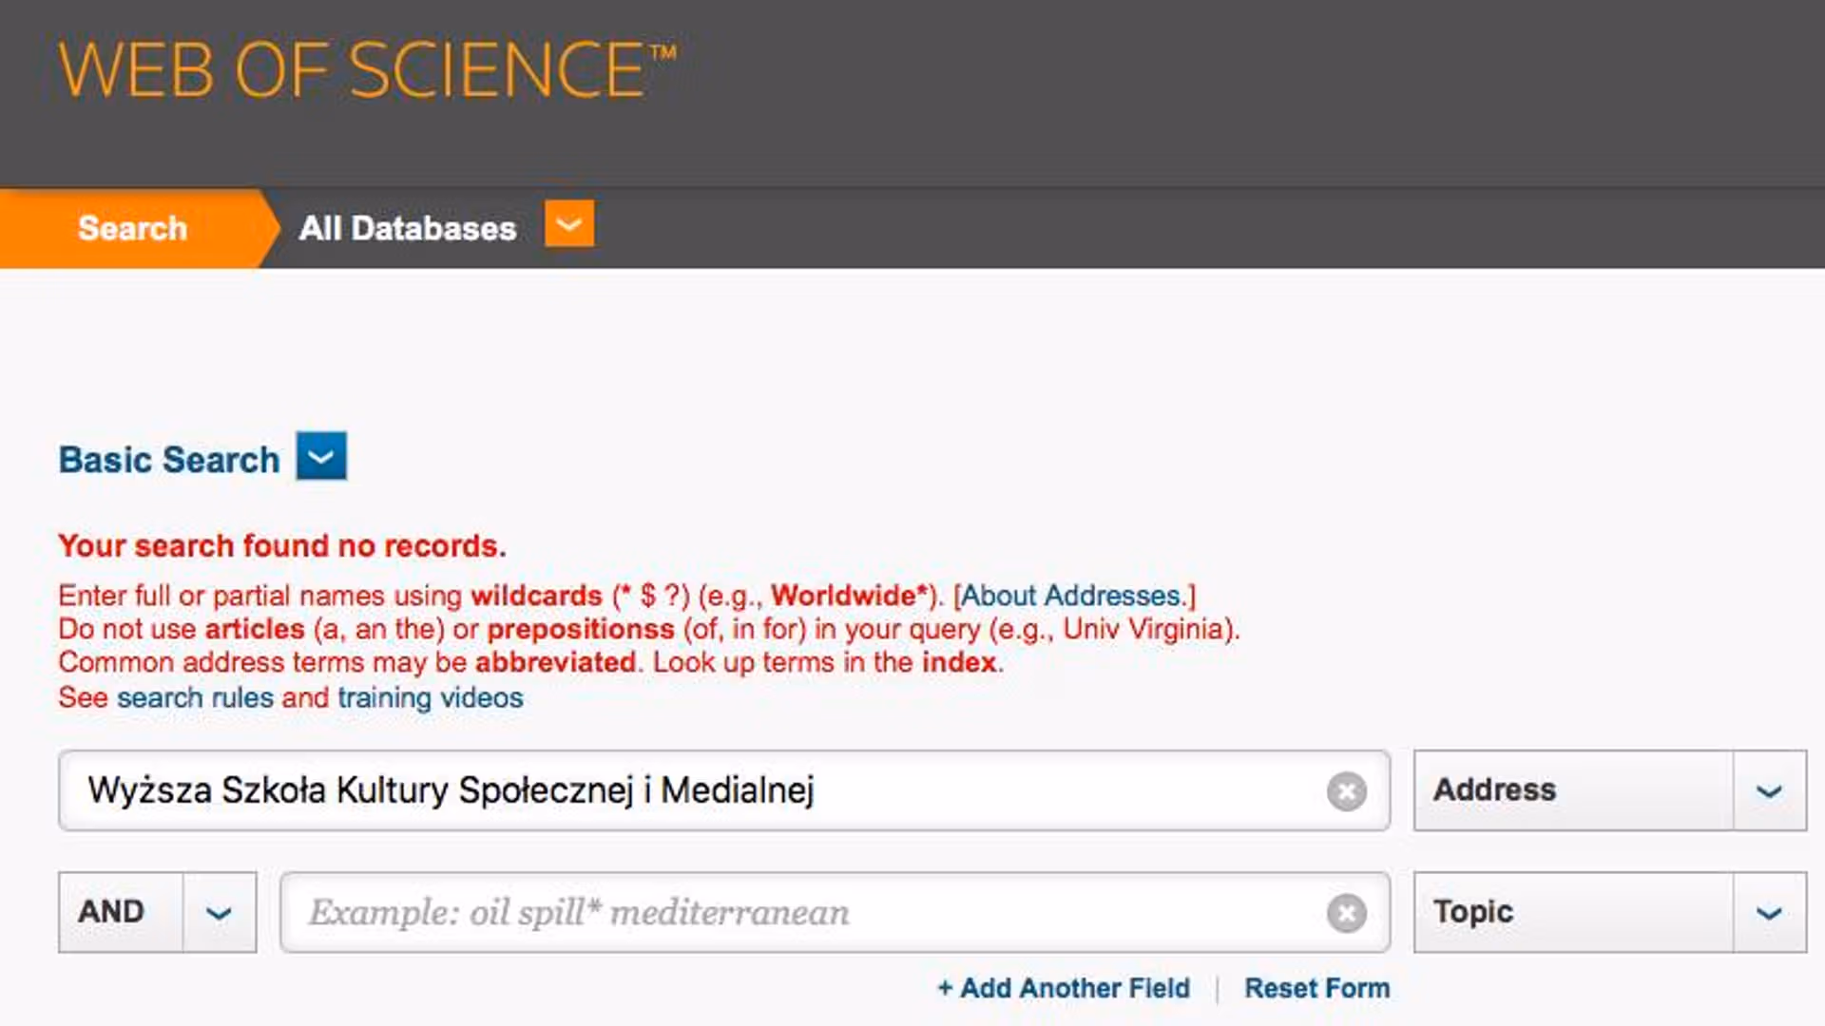The image size is (1825, 1026).
Task: Open the All Databases orange dropdown
Action: [568, 224]
